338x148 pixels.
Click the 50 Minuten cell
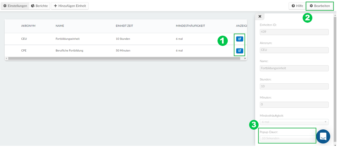pos(123,51)
